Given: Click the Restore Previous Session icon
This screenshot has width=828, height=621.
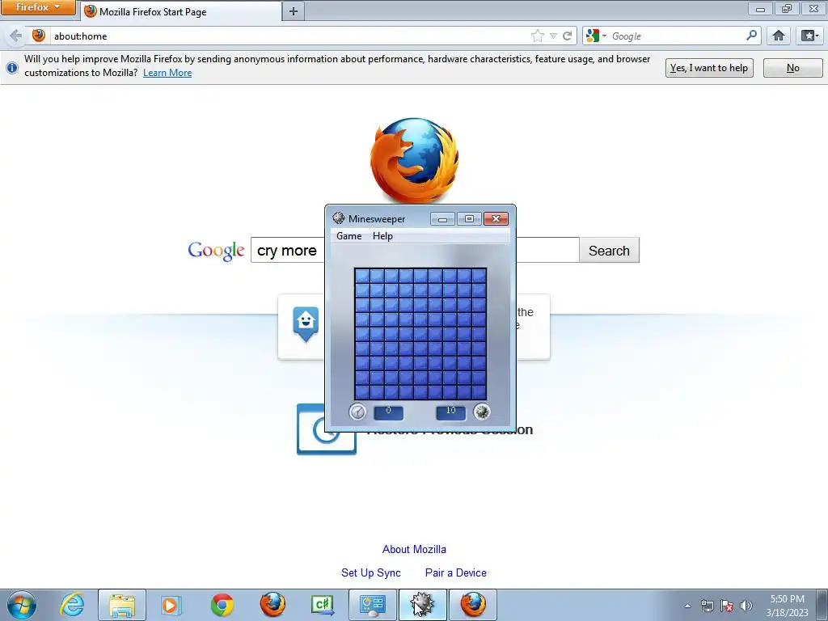Looking at the screenshot, I should [327, 429].
